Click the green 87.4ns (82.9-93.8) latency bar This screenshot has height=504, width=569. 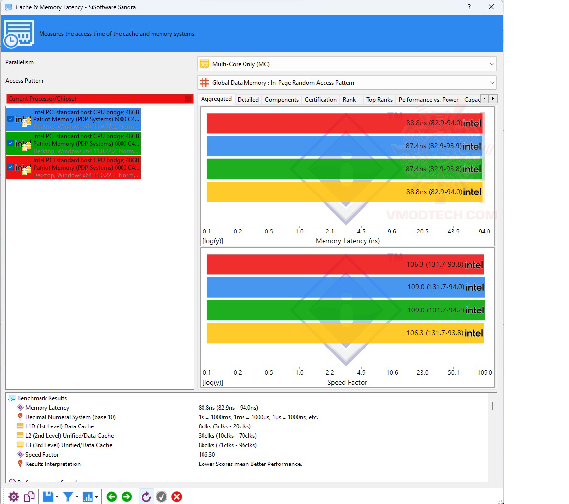coord(344,169)
